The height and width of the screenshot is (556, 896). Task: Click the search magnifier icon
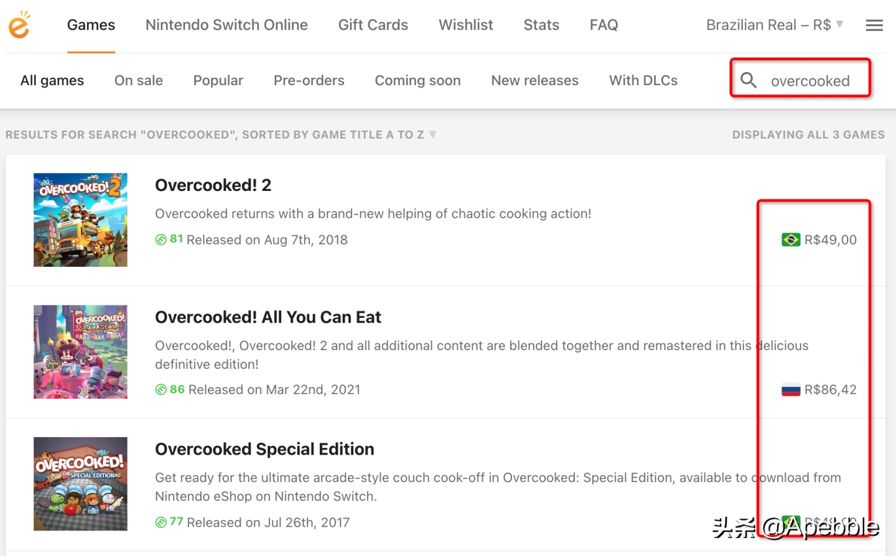coord(749,80)
